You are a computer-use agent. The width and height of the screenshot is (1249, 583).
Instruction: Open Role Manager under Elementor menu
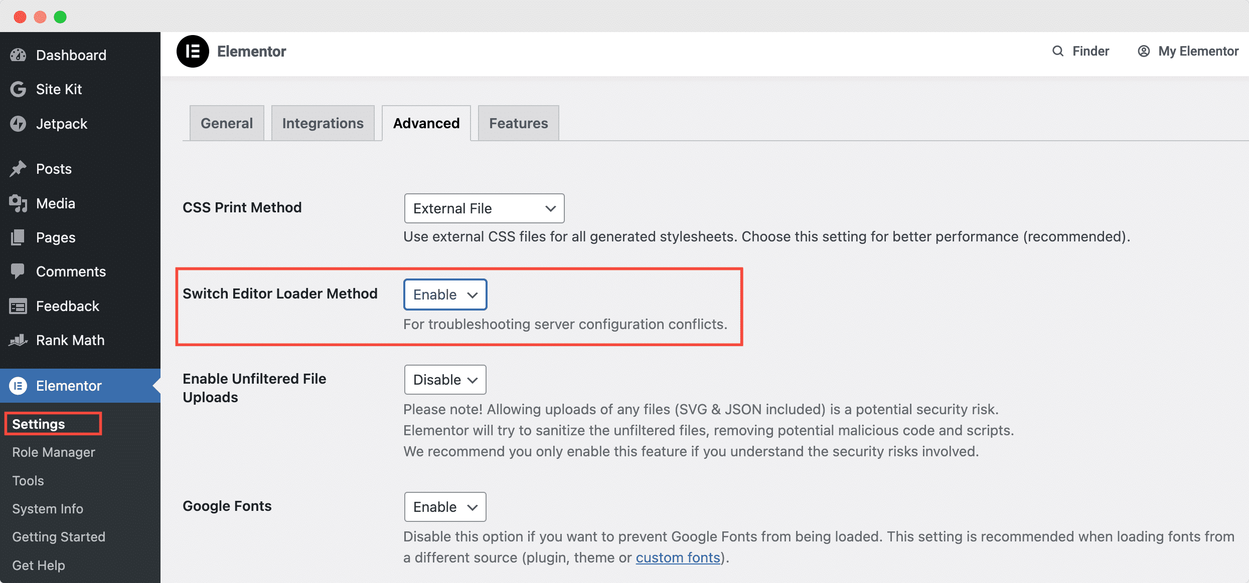53,452
